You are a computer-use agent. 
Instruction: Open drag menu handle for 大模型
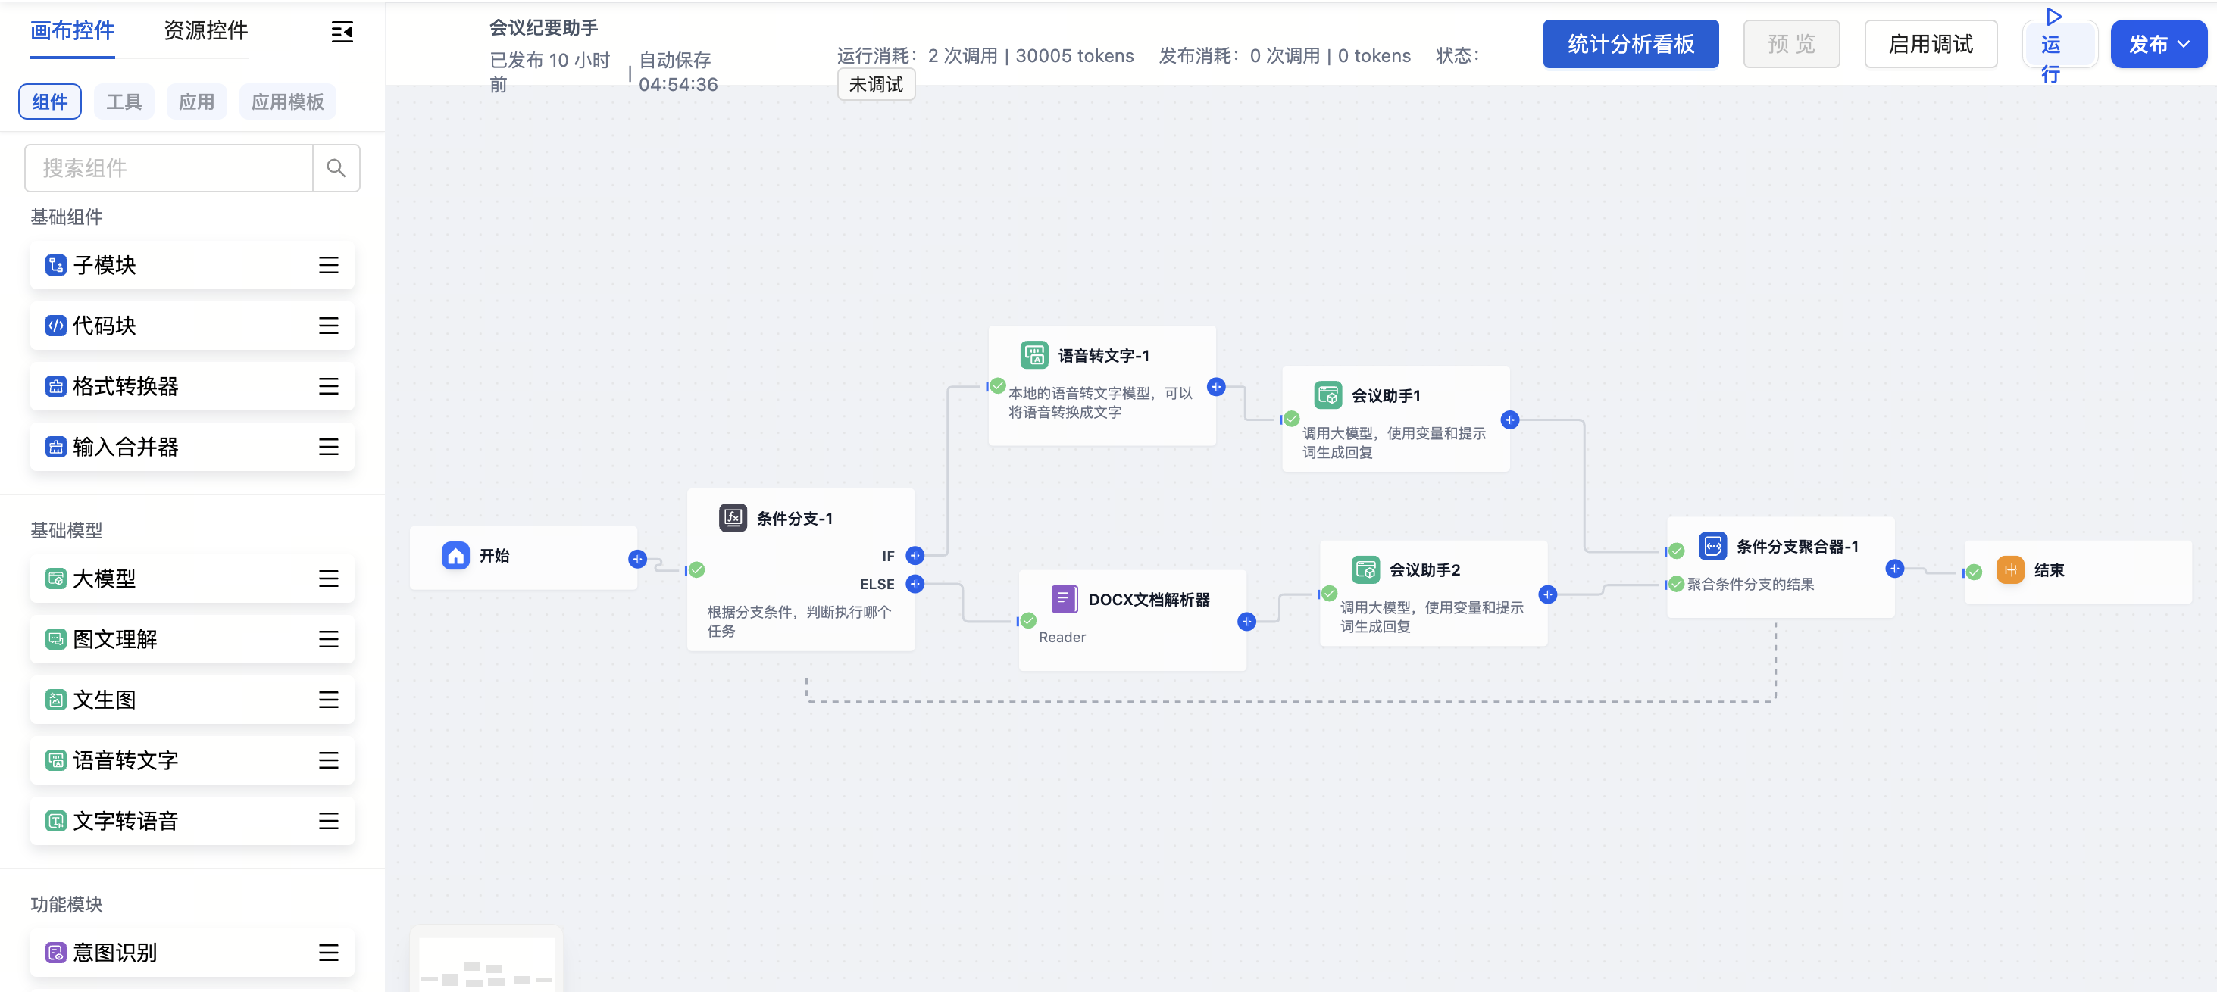point(328,579)
